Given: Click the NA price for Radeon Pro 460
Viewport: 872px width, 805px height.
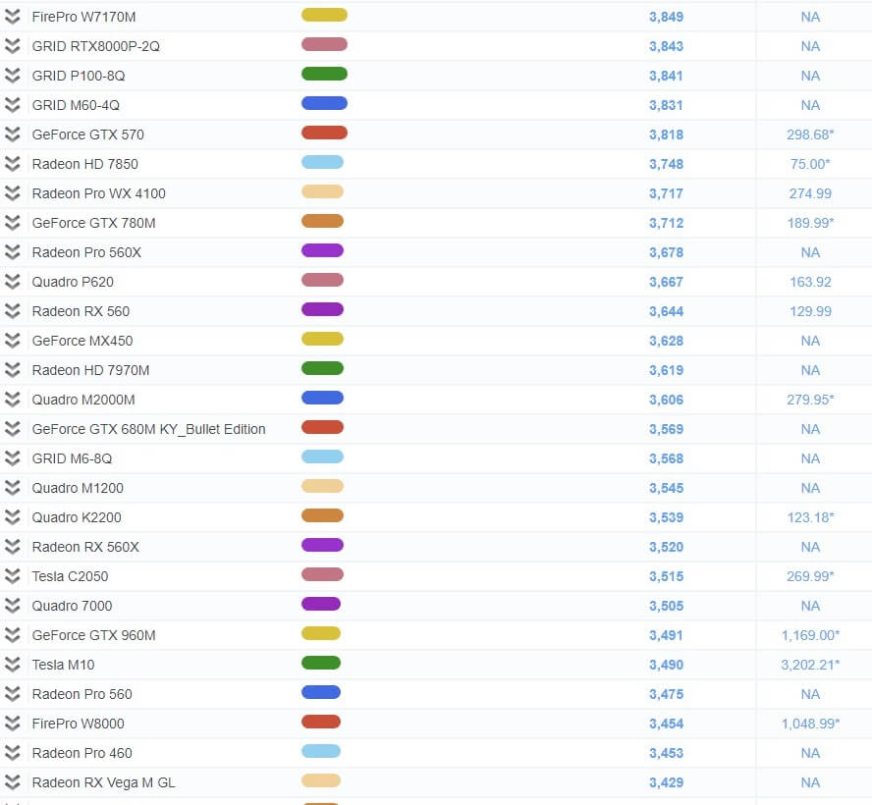Looking at the screenshot, I should [x=810, y=754].
